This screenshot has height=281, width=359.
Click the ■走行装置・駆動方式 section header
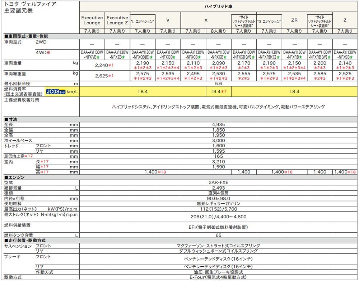[x=25, y=240]
